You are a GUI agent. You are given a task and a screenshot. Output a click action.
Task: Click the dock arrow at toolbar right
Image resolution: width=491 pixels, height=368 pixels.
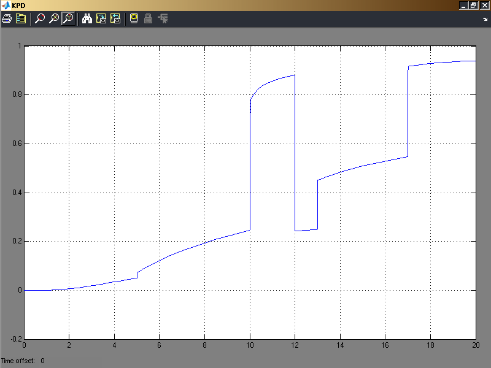click(x=485, y=19)
